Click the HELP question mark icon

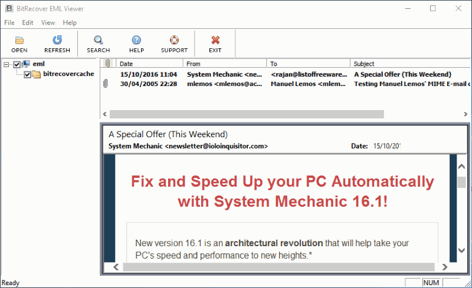pyautogui.click(x=136, y=40)
